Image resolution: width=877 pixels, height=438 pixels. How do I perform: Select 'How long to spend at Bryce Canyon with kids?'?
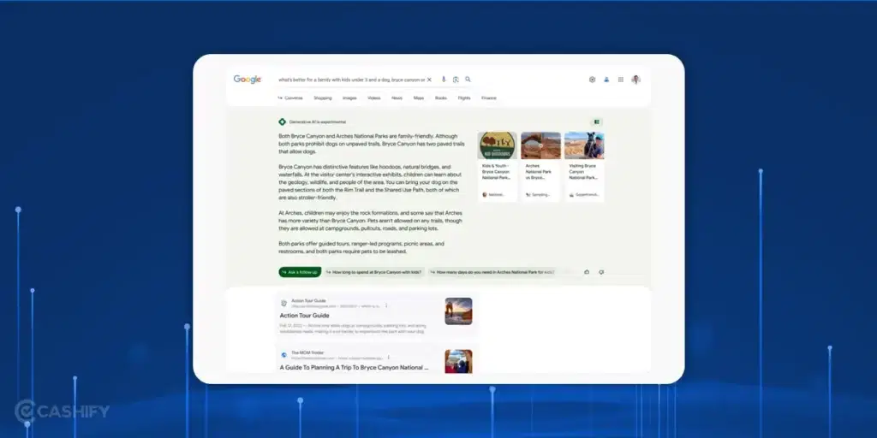pyautogui.click(x=373, y=272)
